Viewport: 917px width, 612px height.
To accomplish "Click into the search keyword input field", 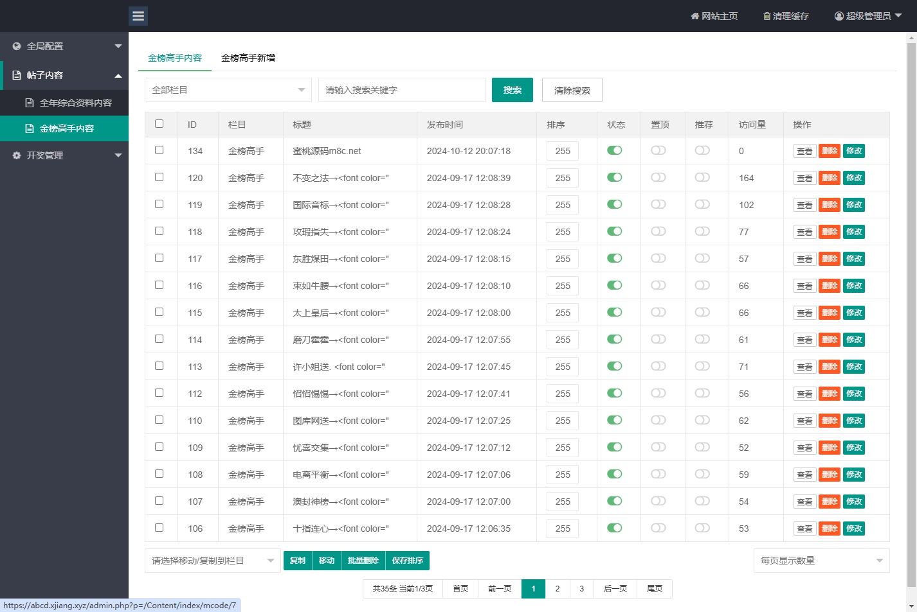I will click(x=402, y=90).
